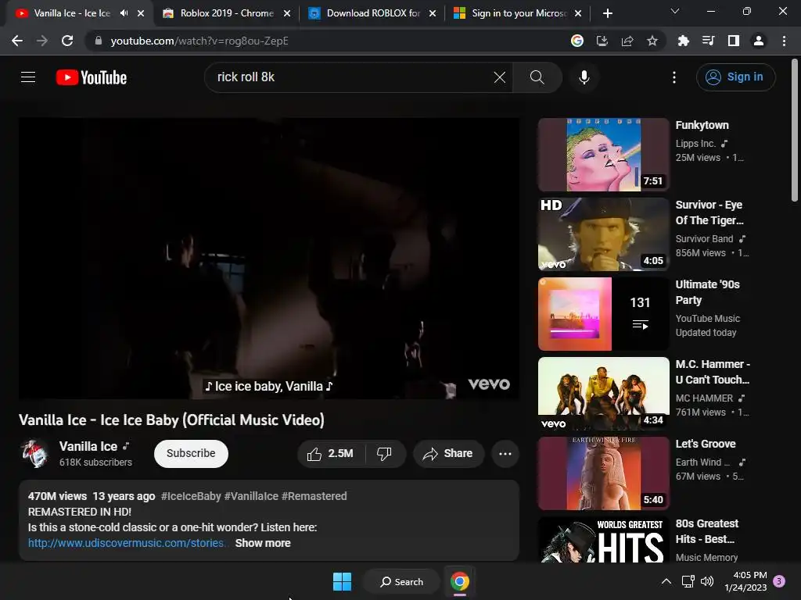Click the taskbar Search box

tap(401, 581)
